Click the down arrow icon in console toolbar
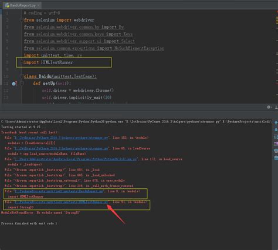 276,129
